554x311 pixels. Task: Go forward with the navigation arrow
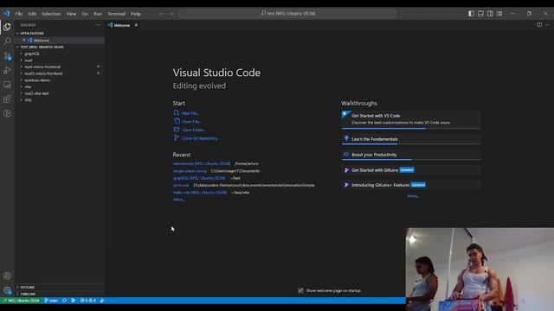point(172,14)
